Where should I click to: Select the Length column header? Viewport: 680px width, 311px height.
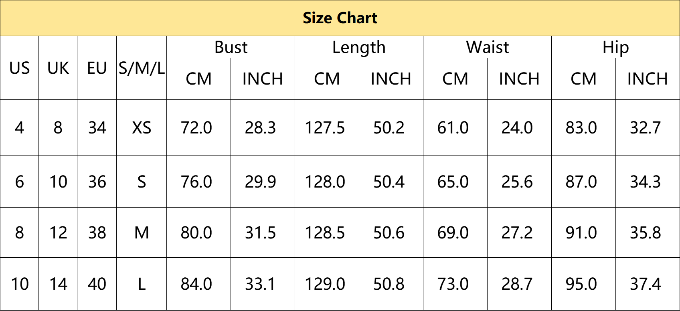coord(359,47)
